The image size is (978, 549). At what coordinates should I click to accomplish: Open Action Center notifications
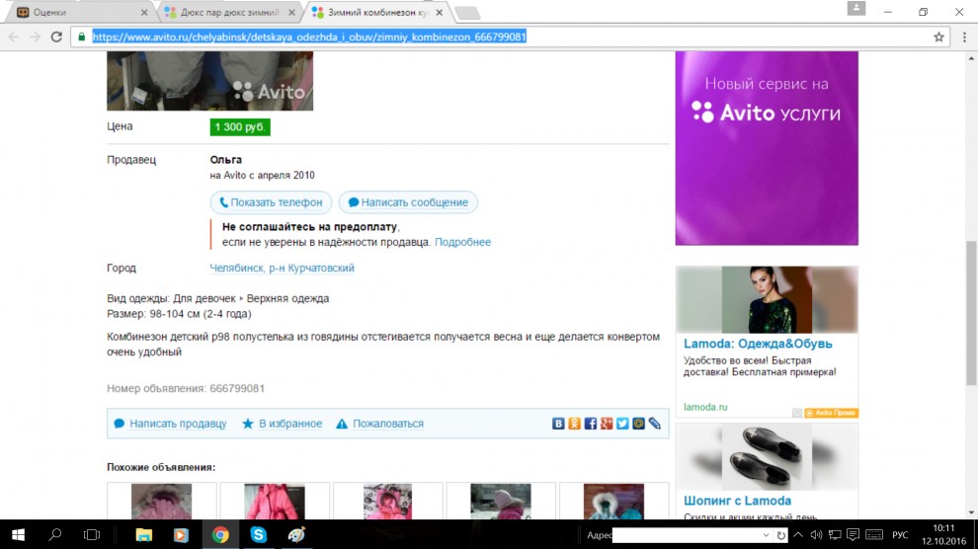pos(853,535)
